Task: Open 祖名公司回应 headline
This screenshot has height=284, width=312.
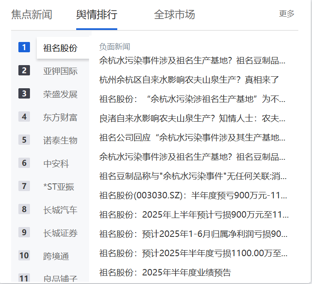Action: [192, 138]
